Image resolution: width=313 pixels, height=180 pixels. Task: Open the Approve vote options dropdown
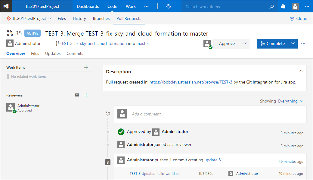point(245,44)
